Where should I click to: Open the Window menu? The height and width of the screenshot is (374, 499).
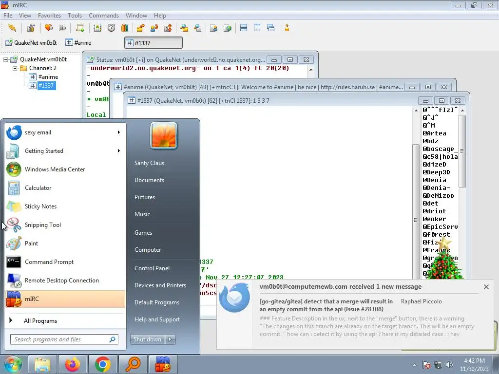tap(136, 15)
